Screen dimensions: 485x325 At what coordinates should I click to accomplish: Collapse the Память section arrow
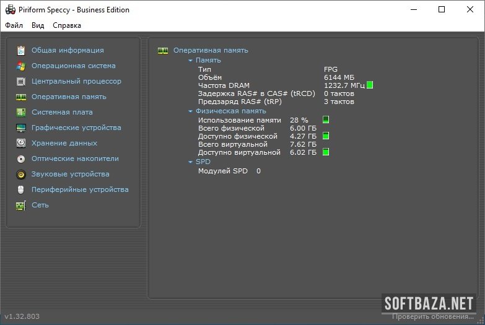[191, 61]
